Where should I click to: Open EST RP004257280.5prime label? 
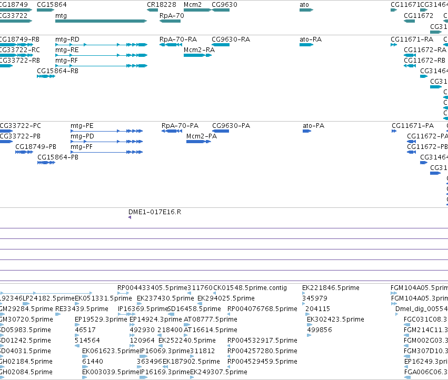pos(262,351)
